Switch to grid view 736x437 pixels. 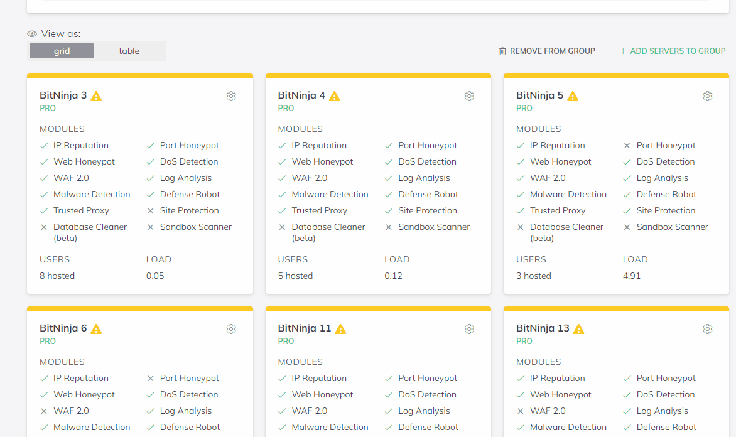(x=62, y=51)
